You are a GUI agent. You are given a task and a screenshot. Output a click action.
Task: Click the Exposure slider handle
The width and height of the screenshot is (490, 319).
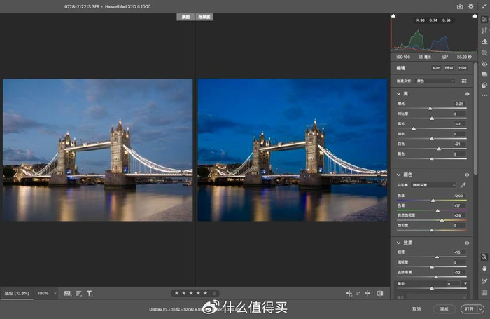(x=430, y=108)
